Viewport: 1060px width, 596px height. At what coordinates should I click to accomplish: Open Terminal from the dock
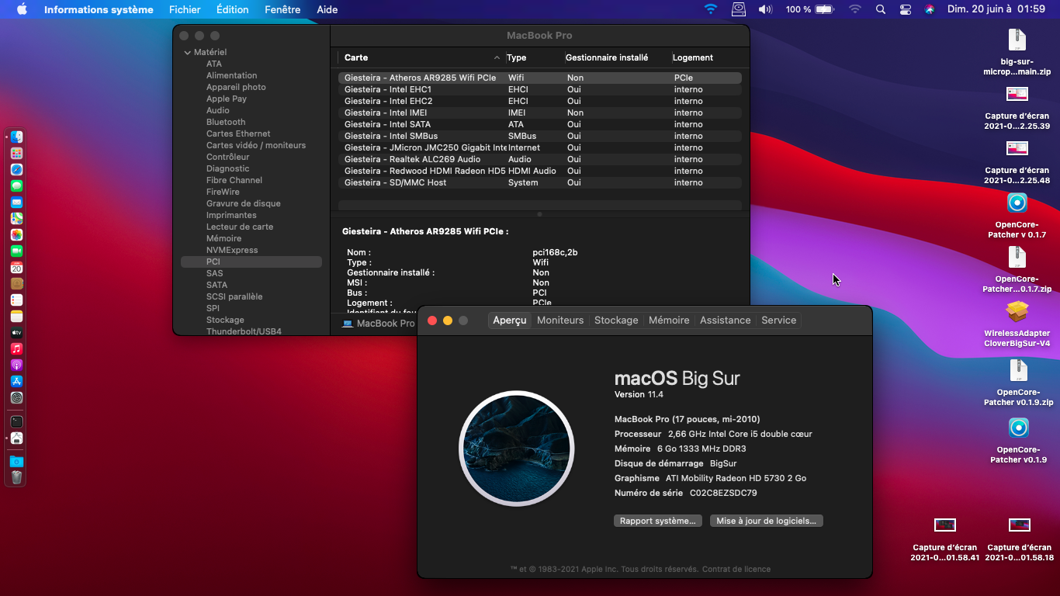(16, 421)
